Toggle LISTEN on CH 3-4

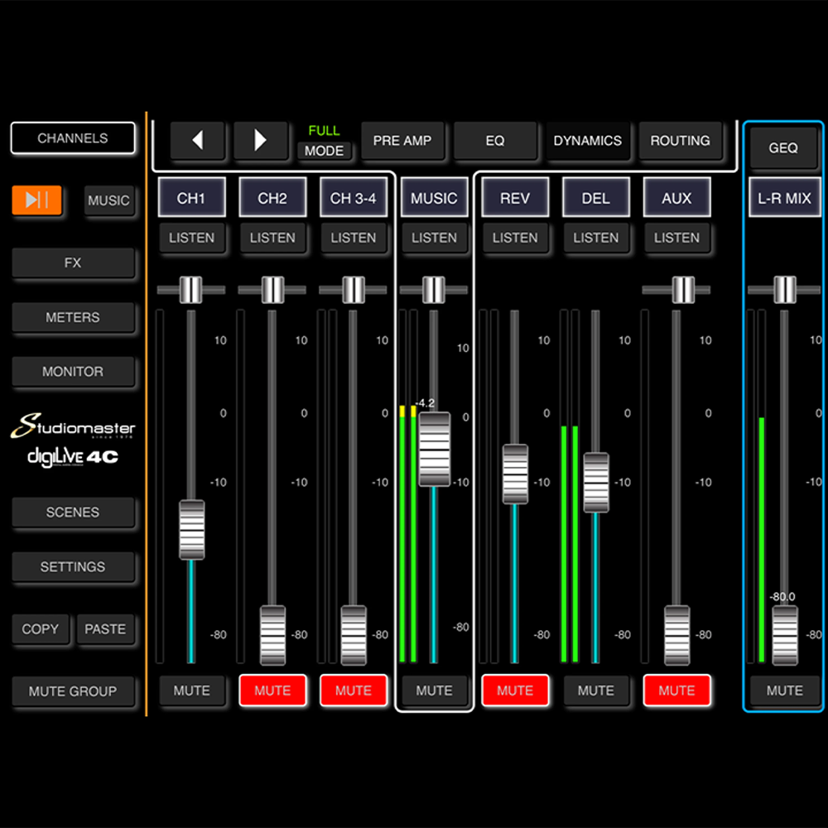point(354,238)
